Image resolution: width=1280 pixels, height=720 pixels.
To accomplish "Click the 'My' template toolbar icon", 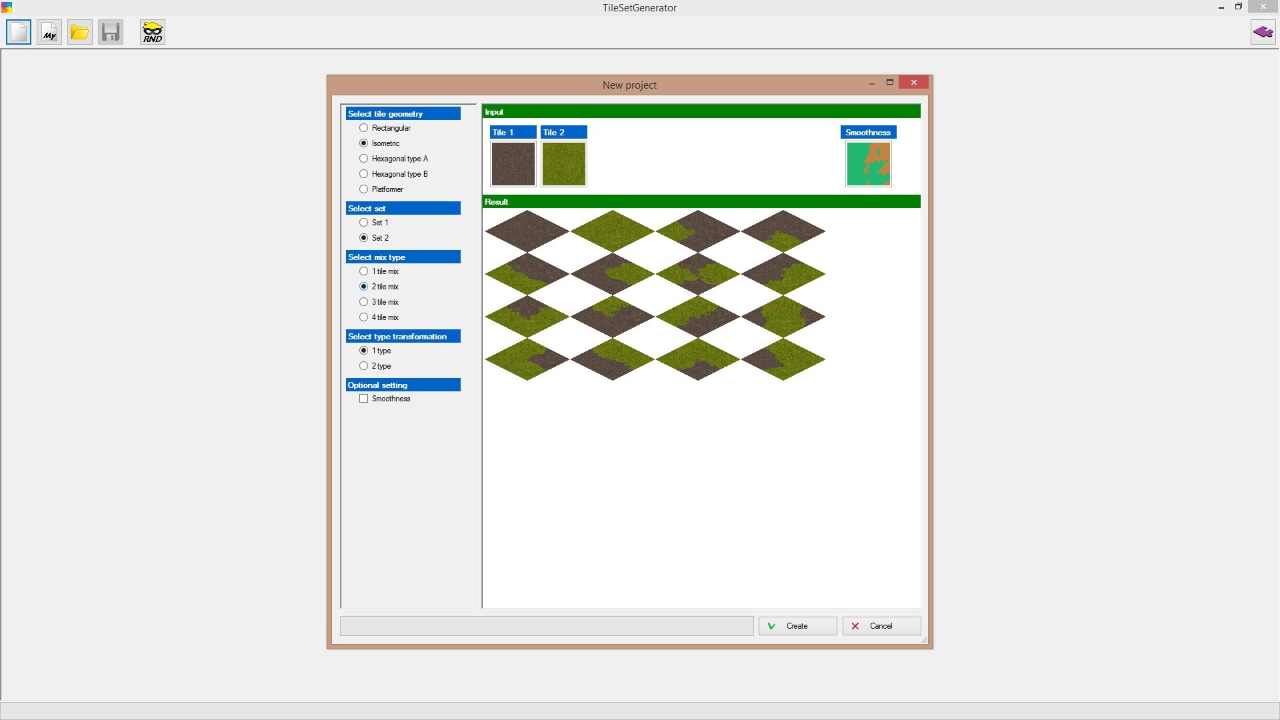I will pyautogui.click(x=49, y=32).
